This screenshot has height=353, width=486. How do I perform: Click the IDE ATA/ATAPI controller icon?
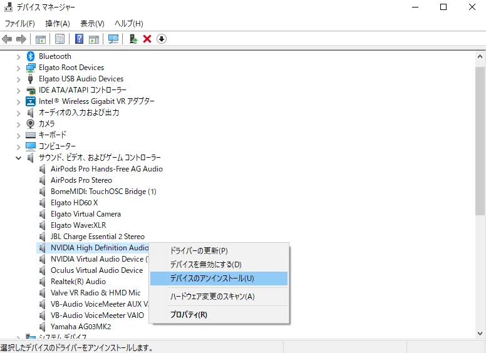(x=31, y=90)
